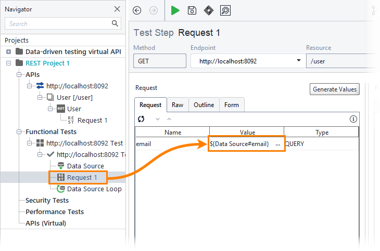Viewport: 380px width, 251px height.
Task: Click the Save floppy disk icon
Action: coord(192,10)
